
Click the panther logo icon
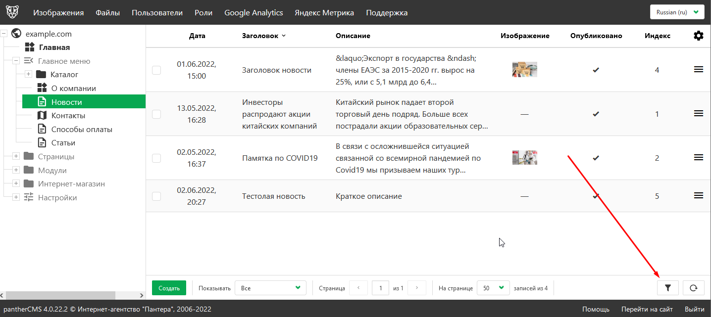(x=12, y=12)
